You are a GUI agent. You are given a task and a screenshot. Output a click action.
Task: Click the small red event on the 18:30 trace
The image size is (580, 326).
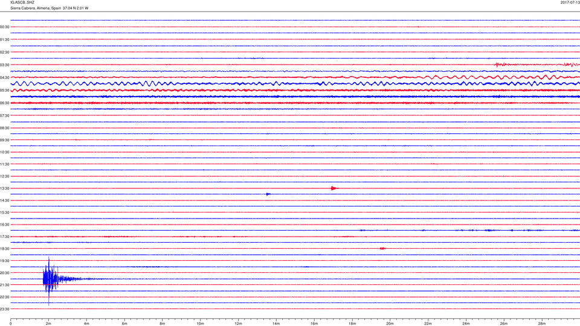(x=382, y=248)
